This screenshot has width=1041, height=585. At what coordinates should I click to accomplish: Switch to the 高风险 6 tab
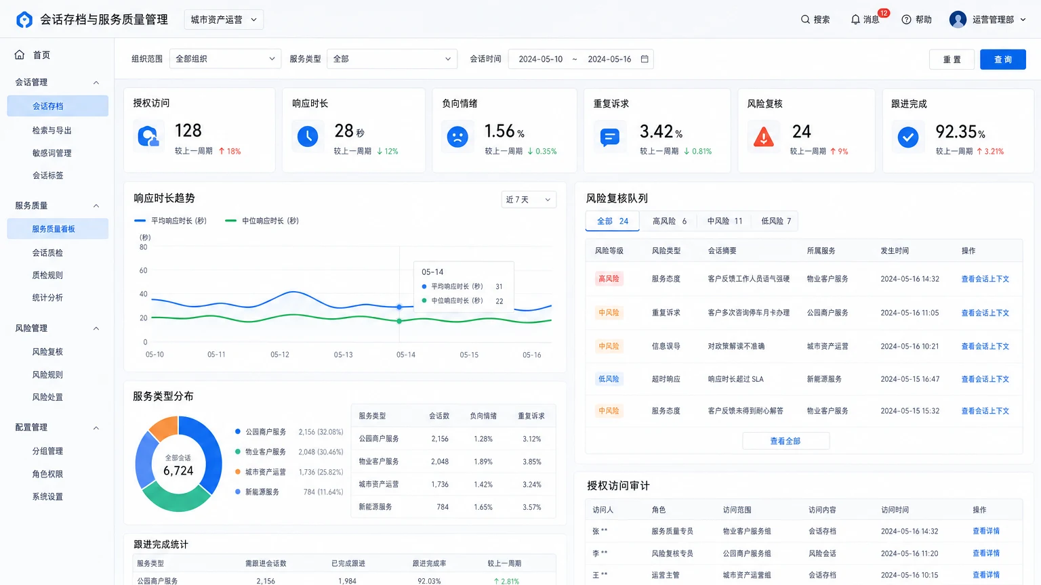coord(670,221)
